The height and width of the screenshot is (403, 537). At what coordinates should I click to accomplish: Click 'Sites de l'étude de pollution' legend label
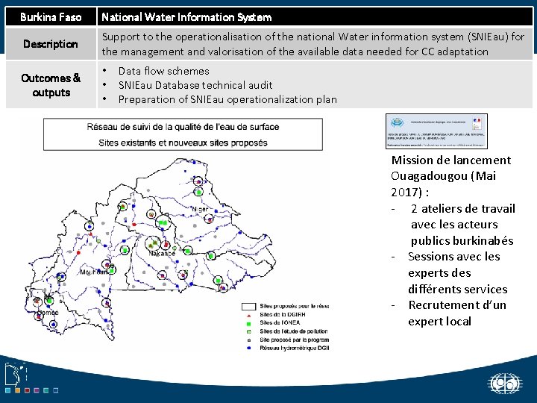[x=294, y=331]
